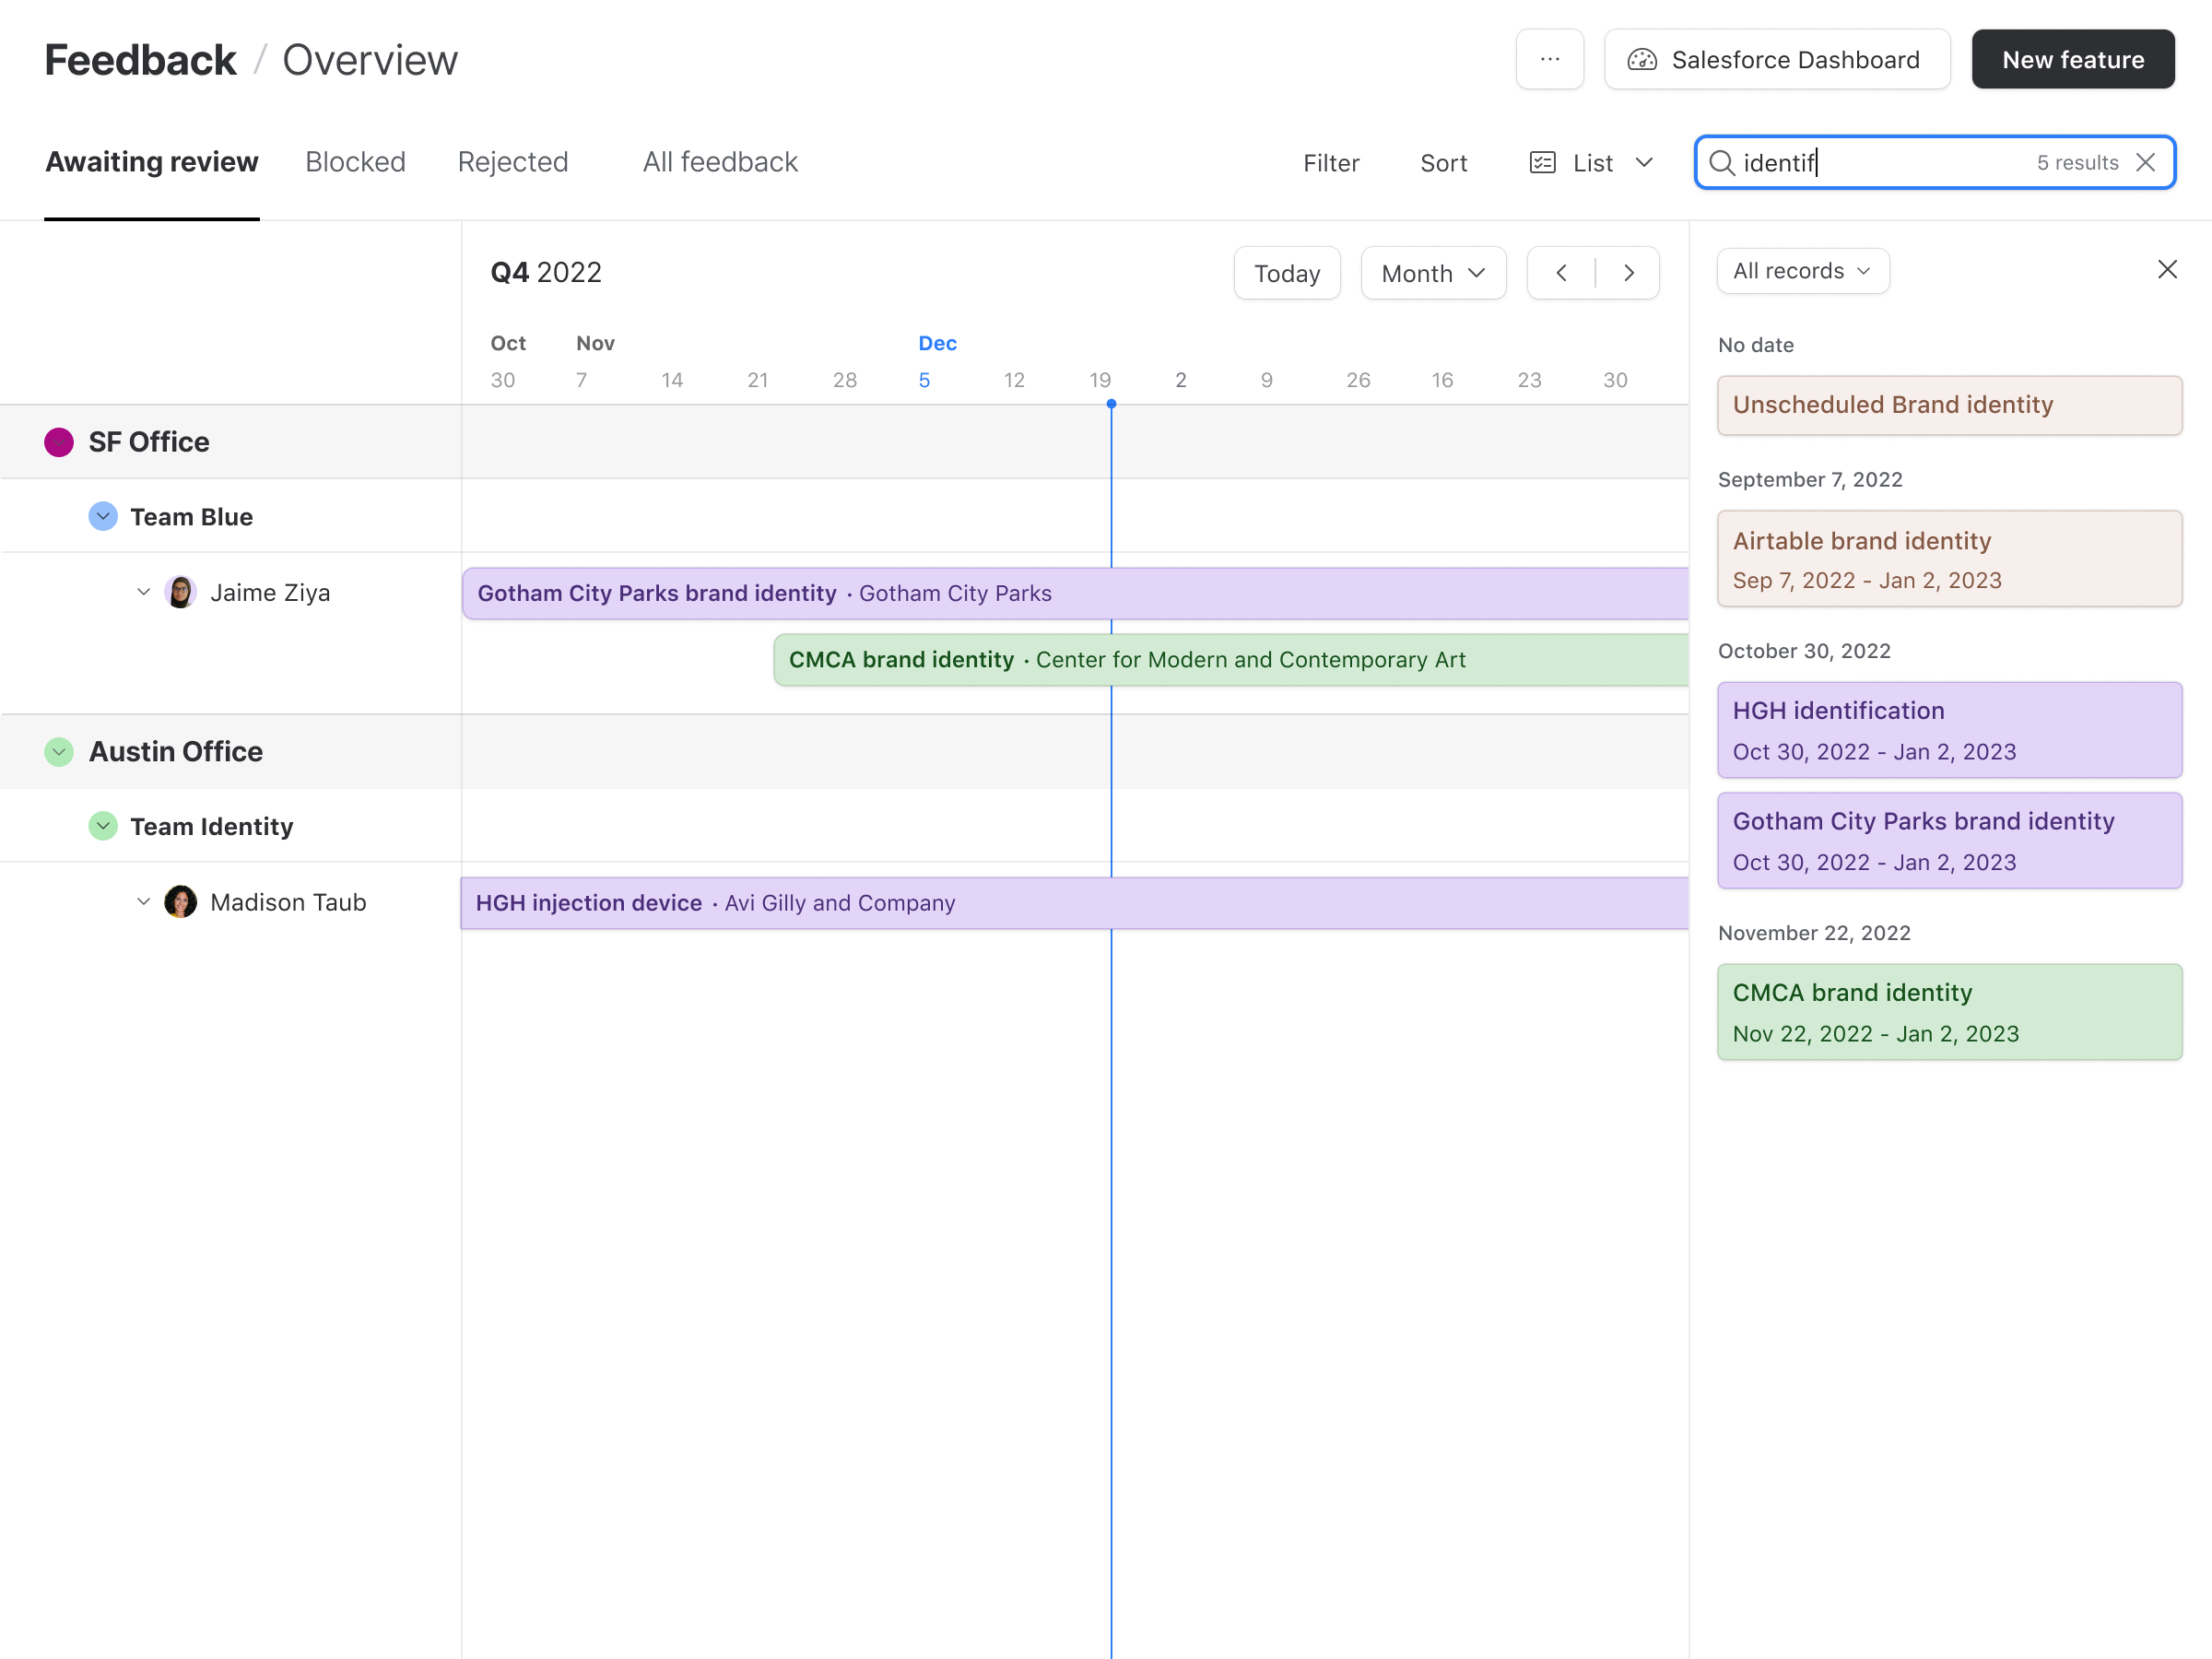
Task: Go to next time period
Action: point(1628,273)
